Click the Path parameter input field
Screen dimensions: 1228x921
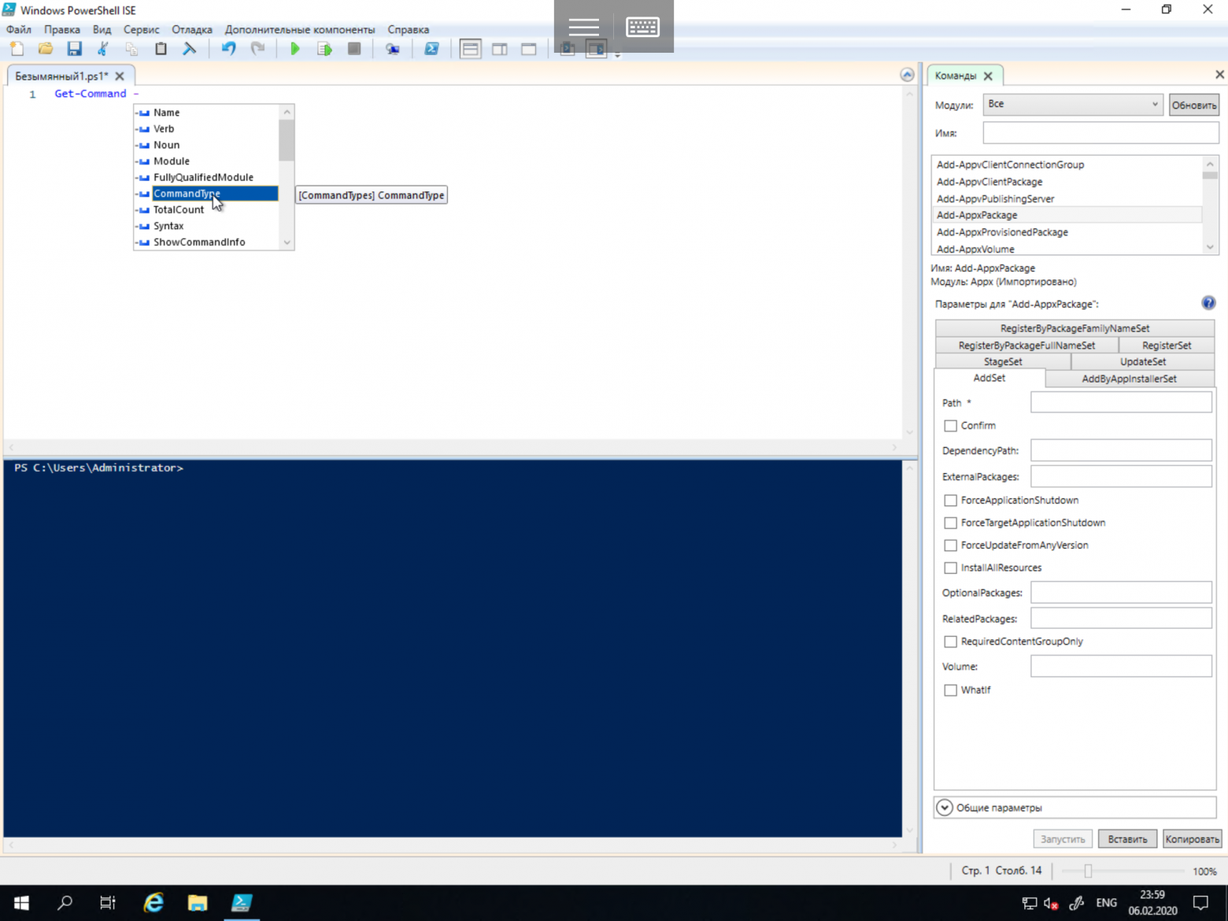(1120, 401)
